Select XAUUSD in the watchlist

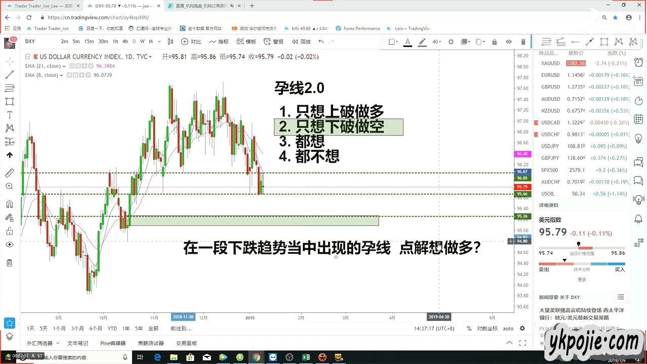point(550,63)
